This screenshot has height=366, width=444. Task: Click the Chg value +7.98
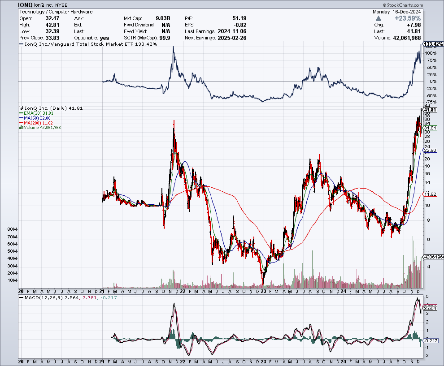(x=414, y=25)
